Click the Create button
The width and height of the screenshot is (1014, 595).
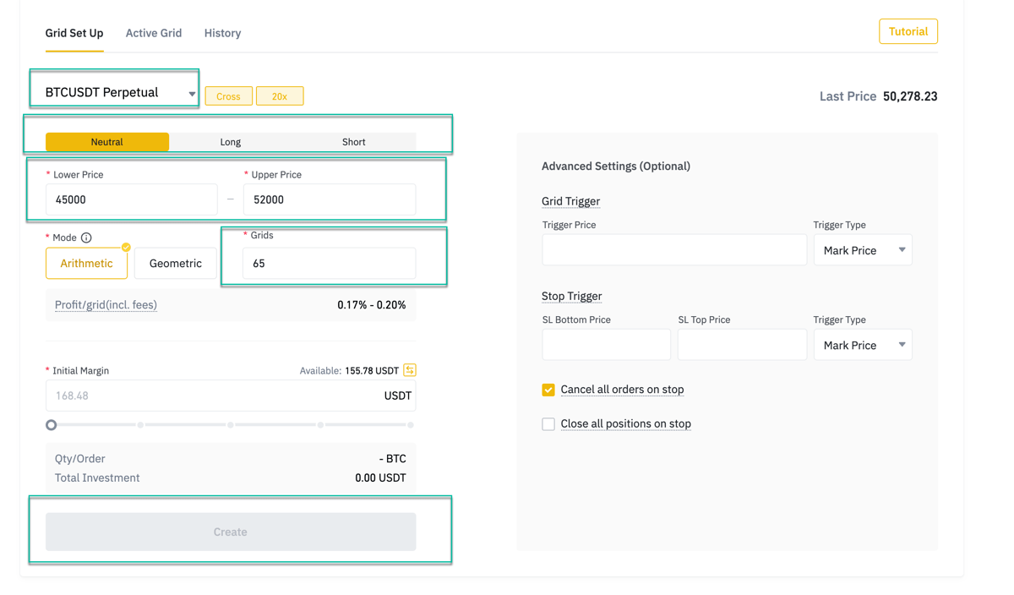231,532
